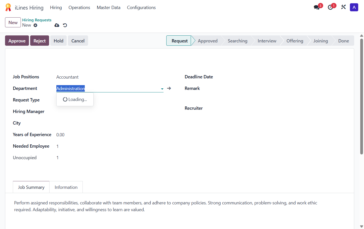
Task: Open Department record via arrow icon
Action: click(x=169, y=88)
